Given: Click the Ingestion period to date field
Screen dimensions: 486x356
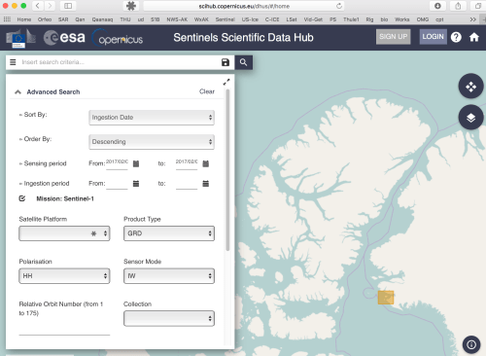Looking at the screenshot, I should [187, 184].
